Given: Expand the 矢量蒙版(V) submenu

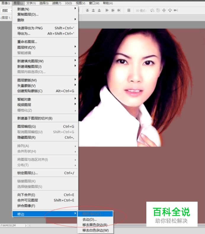Looking at the screenshot, I should click(x=45, y=86).
